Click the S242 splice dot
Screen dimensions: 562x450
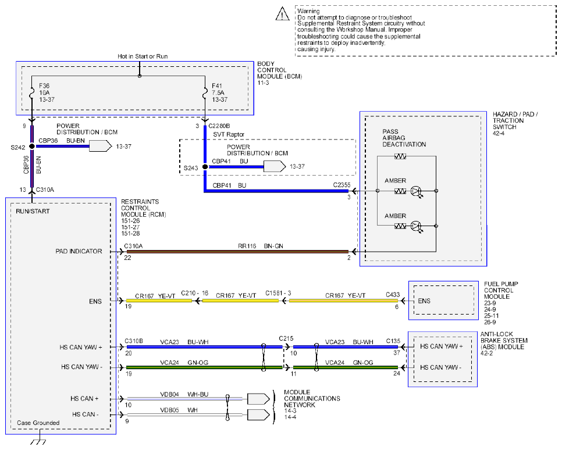32,146
